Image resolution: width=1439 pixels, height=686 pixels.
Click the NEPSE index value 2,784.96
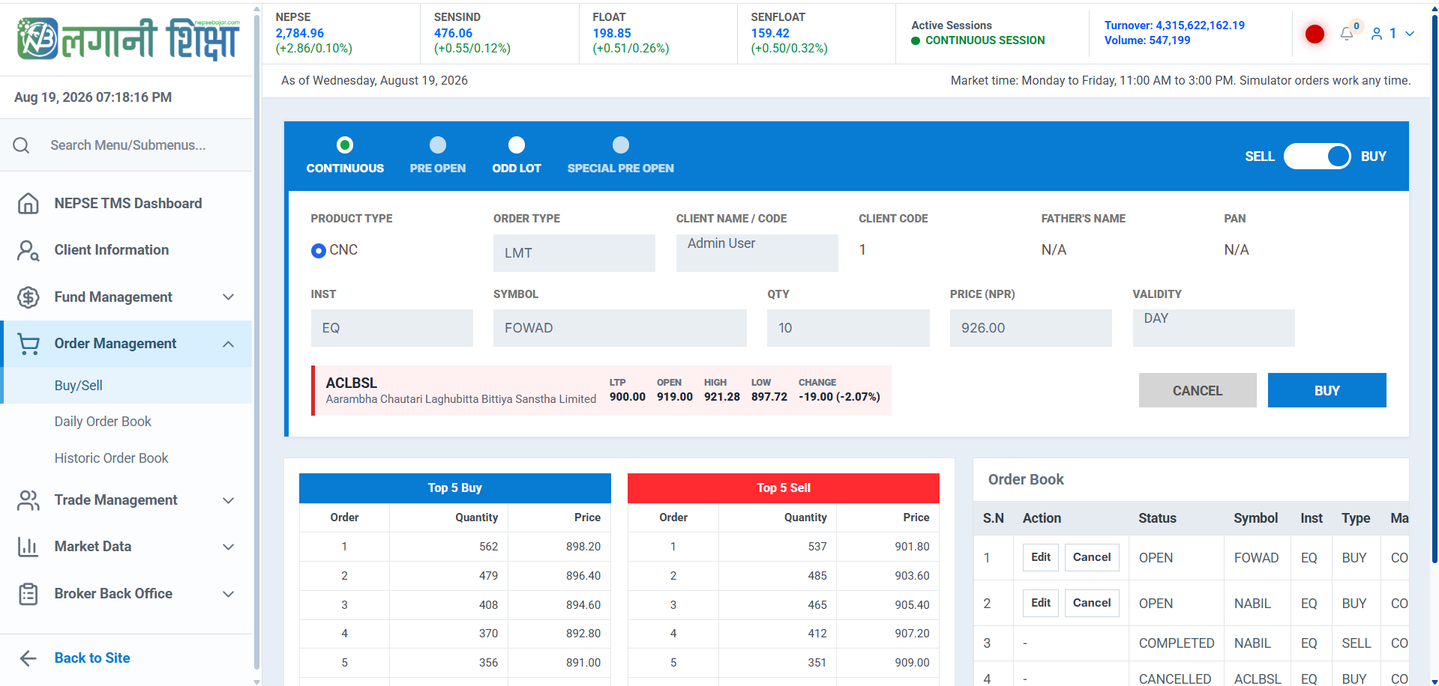pyautogui.click(x=300, y=33)
